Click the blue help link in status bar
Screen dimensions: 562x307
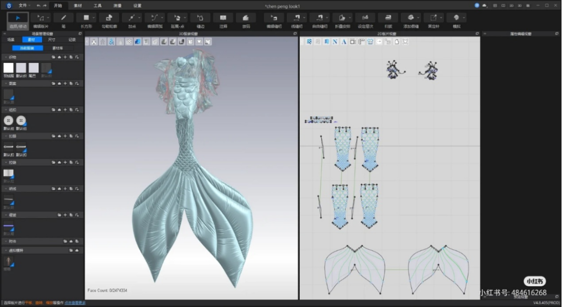[75, 303]
